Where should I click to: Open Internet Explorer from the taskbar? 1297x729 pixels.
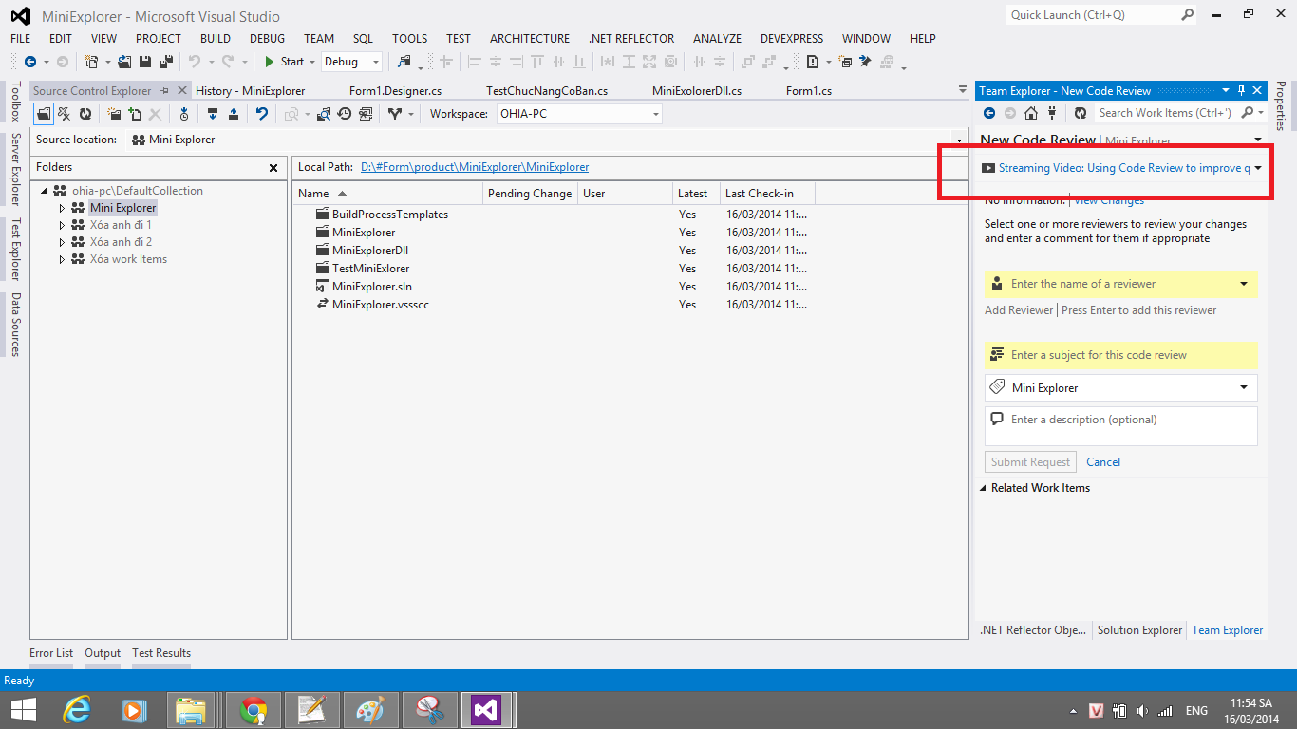click(77, 710)
